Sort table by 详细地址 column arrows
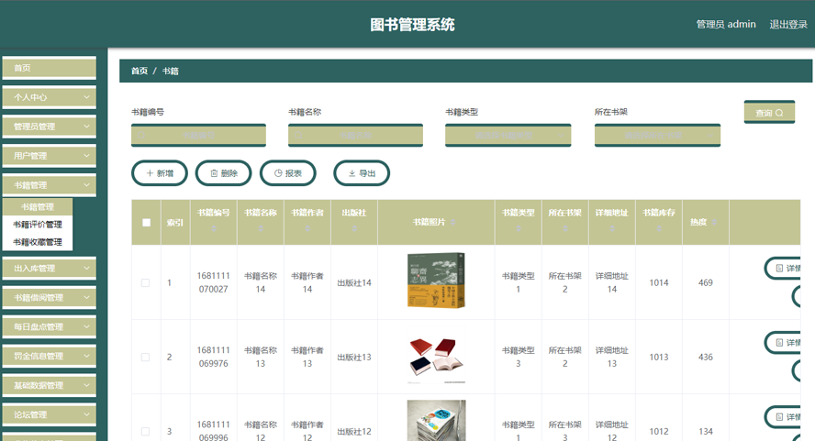The height and width of the screenshot is (441, 815). [x=612, y=228]
